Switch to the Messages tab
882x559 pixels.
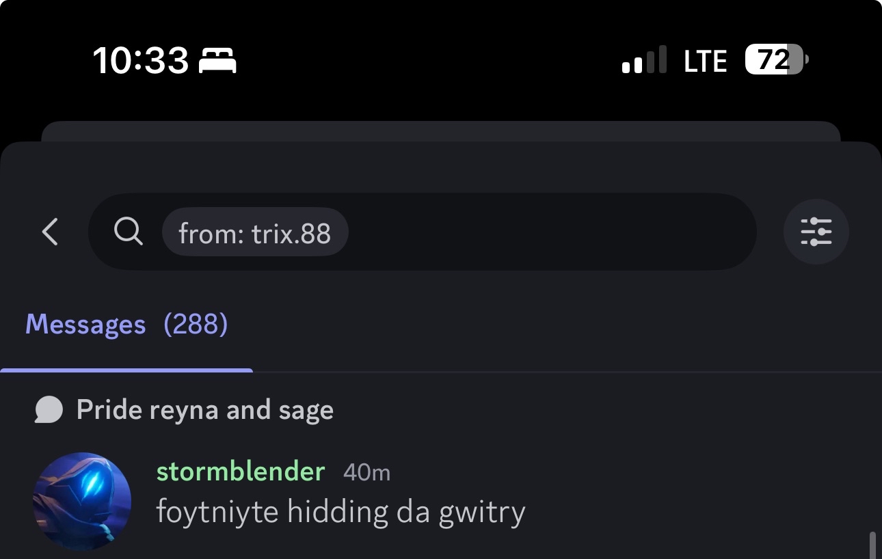[x=85, y=325]
